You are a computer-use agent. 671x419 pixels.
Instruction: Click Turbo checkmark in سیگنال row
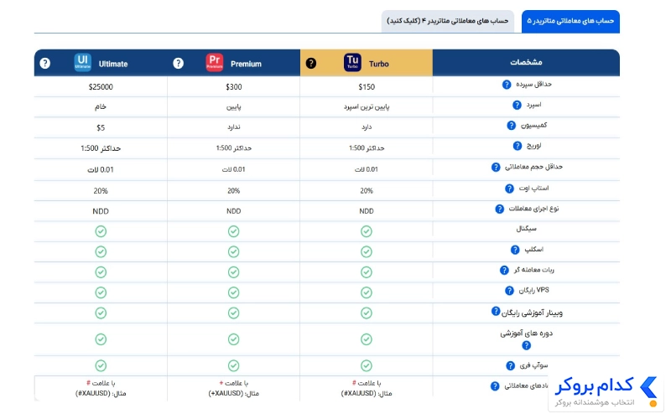pos(367,231)
